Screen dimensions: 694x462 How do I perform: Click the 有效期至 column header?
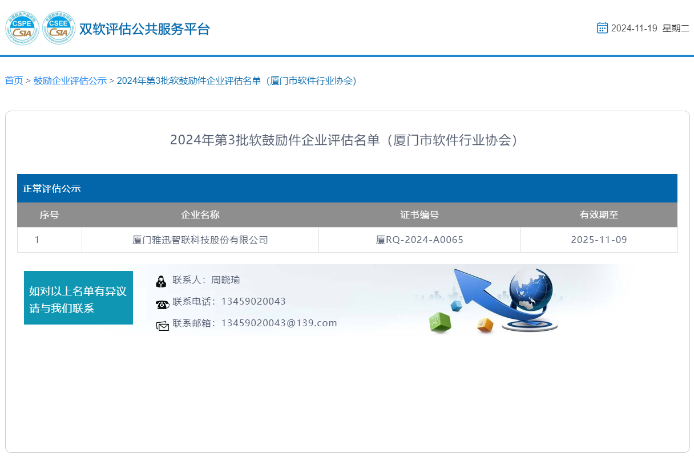[x=599, y=215]
